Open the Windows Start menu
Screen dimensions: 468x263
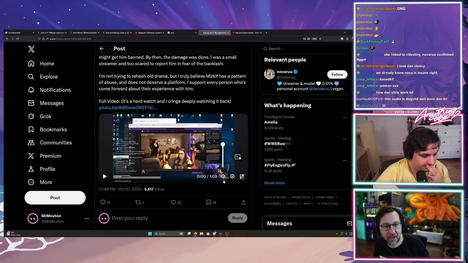click(x=150, y=234)
